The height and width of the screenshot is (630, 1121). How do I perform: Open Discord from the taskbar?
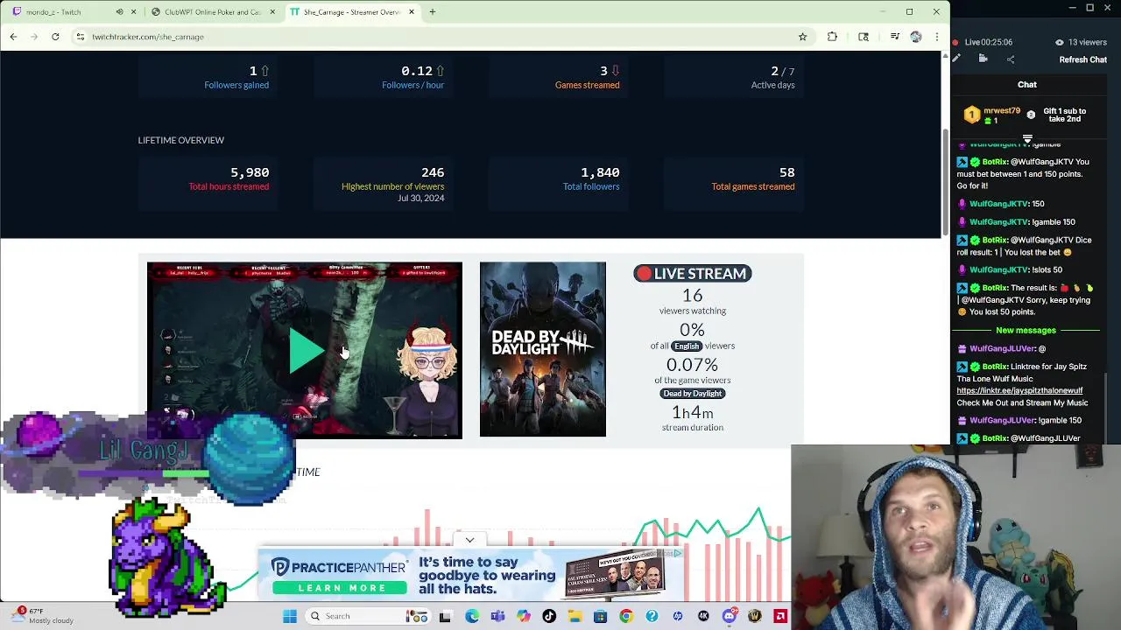[729, 616]
